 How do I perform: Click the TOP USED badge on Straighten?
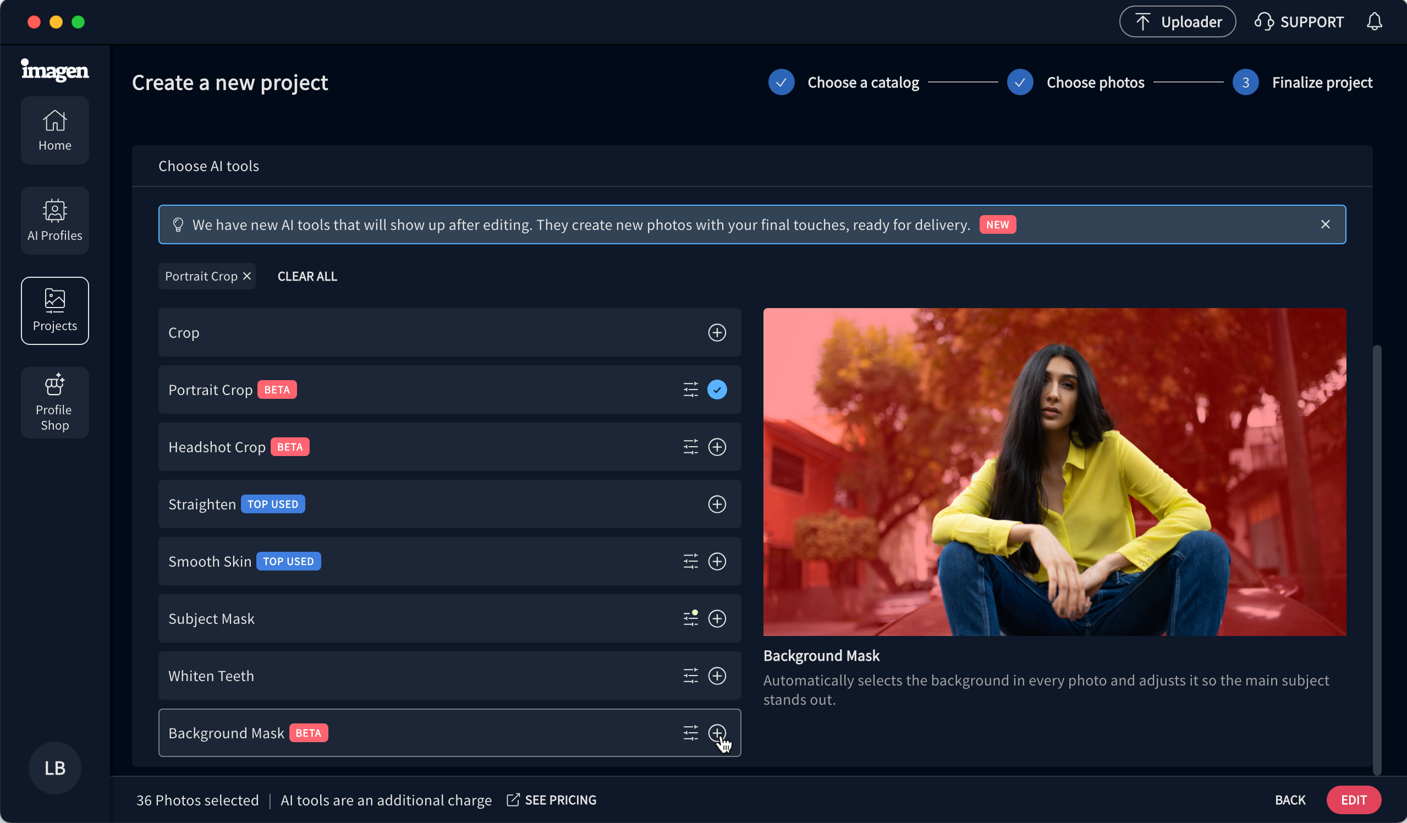[x=272, y=504]
